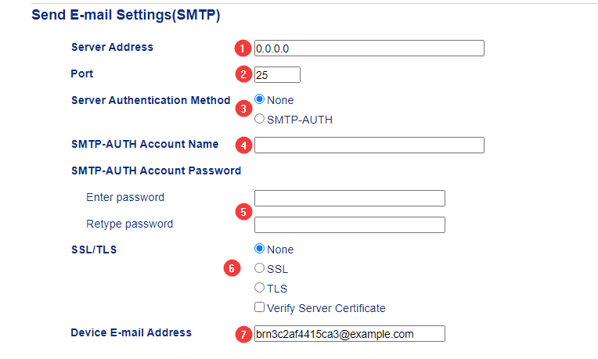
Task: Pick the TLS radio option
Action: pyautogui.click(x=260, y=288)
